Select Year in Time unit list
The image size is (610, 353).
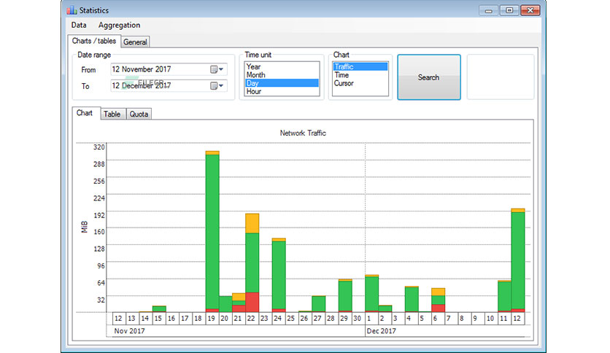point(282,66)
